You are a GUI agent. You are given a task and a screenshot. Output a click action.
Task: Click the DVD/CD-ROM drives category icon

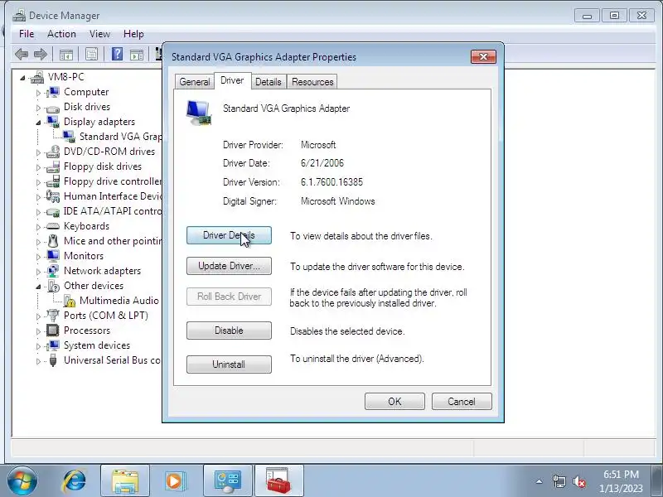tap(53, 152)
